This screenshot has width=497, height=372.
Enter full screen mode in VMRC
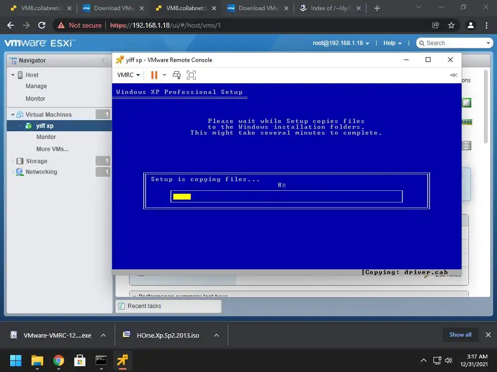(191, 75)
